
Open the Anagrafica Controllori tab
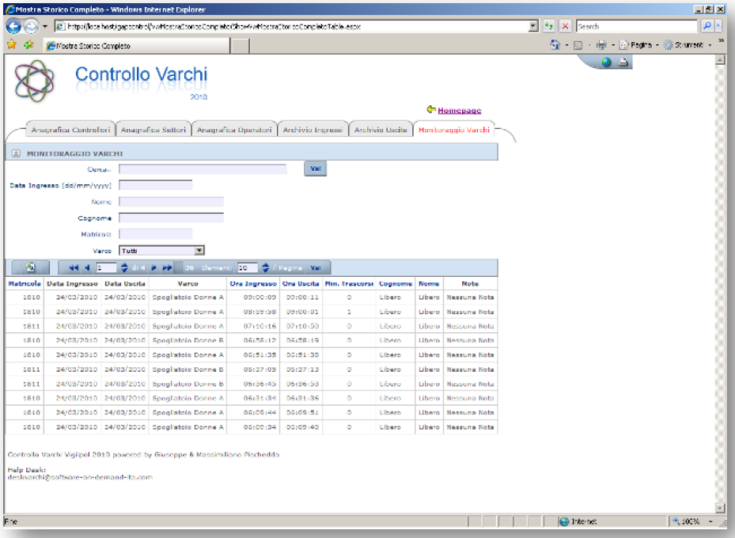pyautogui.click(x=70, y=130)
